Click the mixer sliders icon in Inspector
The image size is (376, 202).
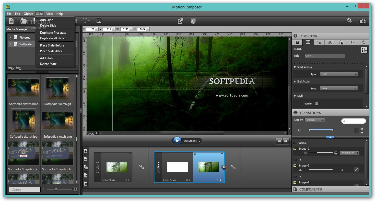[364, 50]
